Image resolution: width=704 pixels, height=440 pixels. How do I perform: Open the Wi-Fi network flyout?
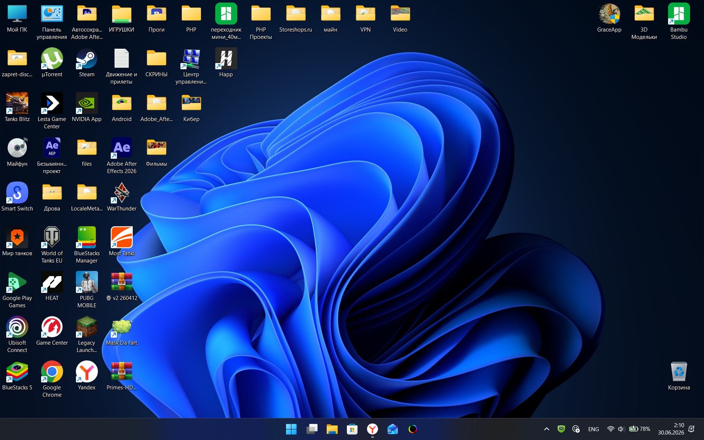(610, 429)
